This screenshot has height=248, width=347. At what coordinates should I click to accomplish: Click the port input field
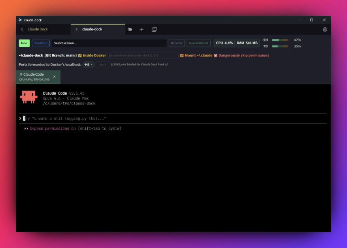click(103, 64)
